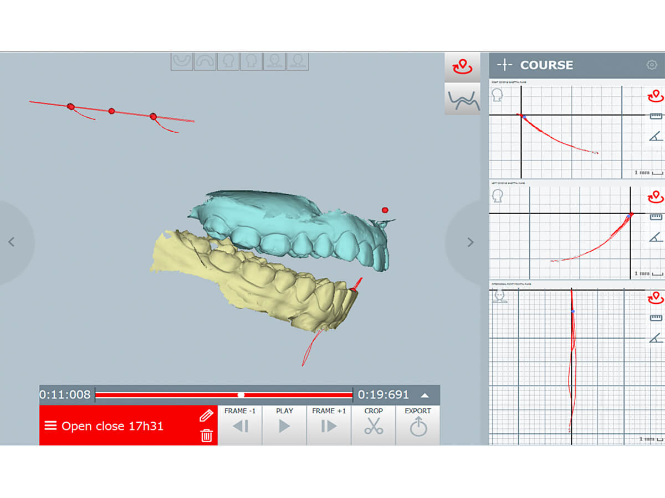Click head profile icon in middle graph

(x=498, y=195)
